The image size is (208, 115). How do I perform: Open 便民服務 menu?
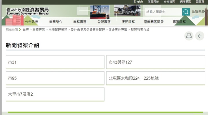click(128, 22)
